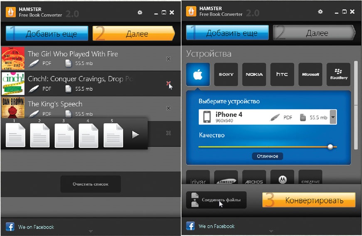This screenshot has height=236, width=362.
Task: Select Sony devices tile
Action: tap(226, 74)
